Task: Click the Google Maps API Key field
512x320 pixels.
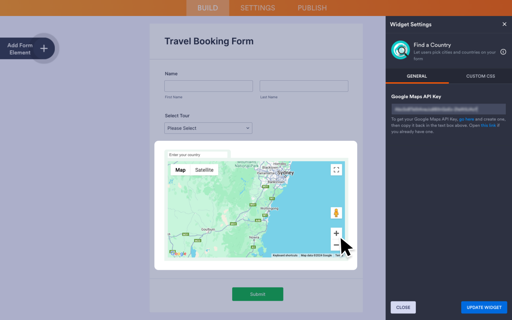Action: [448, 109]
